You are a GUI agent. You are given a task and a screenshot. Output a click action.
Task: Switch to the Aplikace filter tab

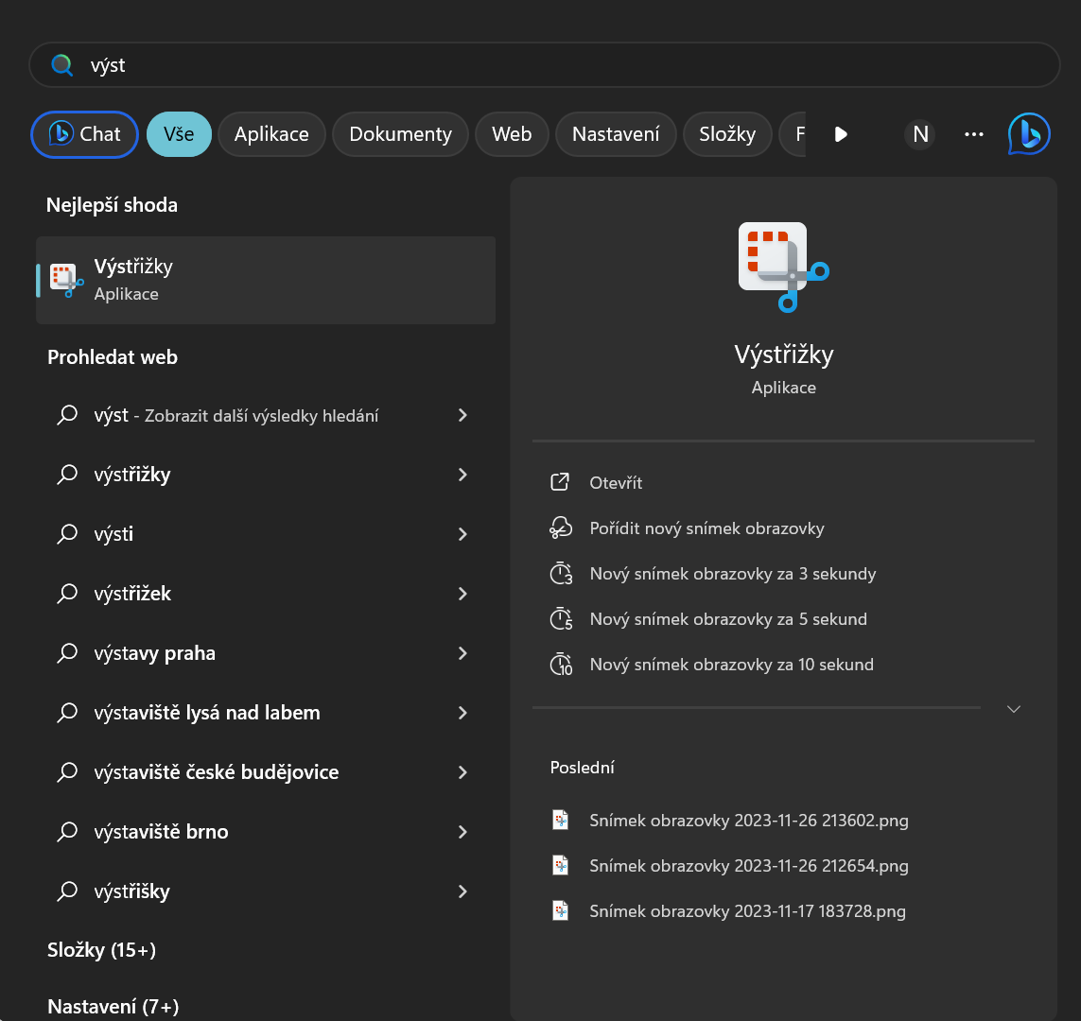pos(271,134)
